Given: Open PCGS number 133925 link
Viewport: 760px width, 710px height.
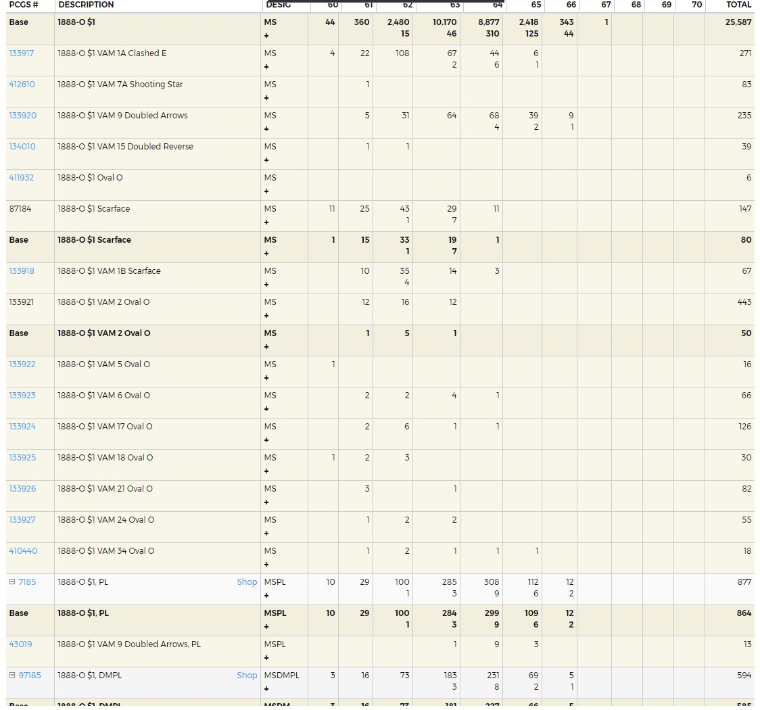Looking at the screenshot, I should click(x=22, y=458).
